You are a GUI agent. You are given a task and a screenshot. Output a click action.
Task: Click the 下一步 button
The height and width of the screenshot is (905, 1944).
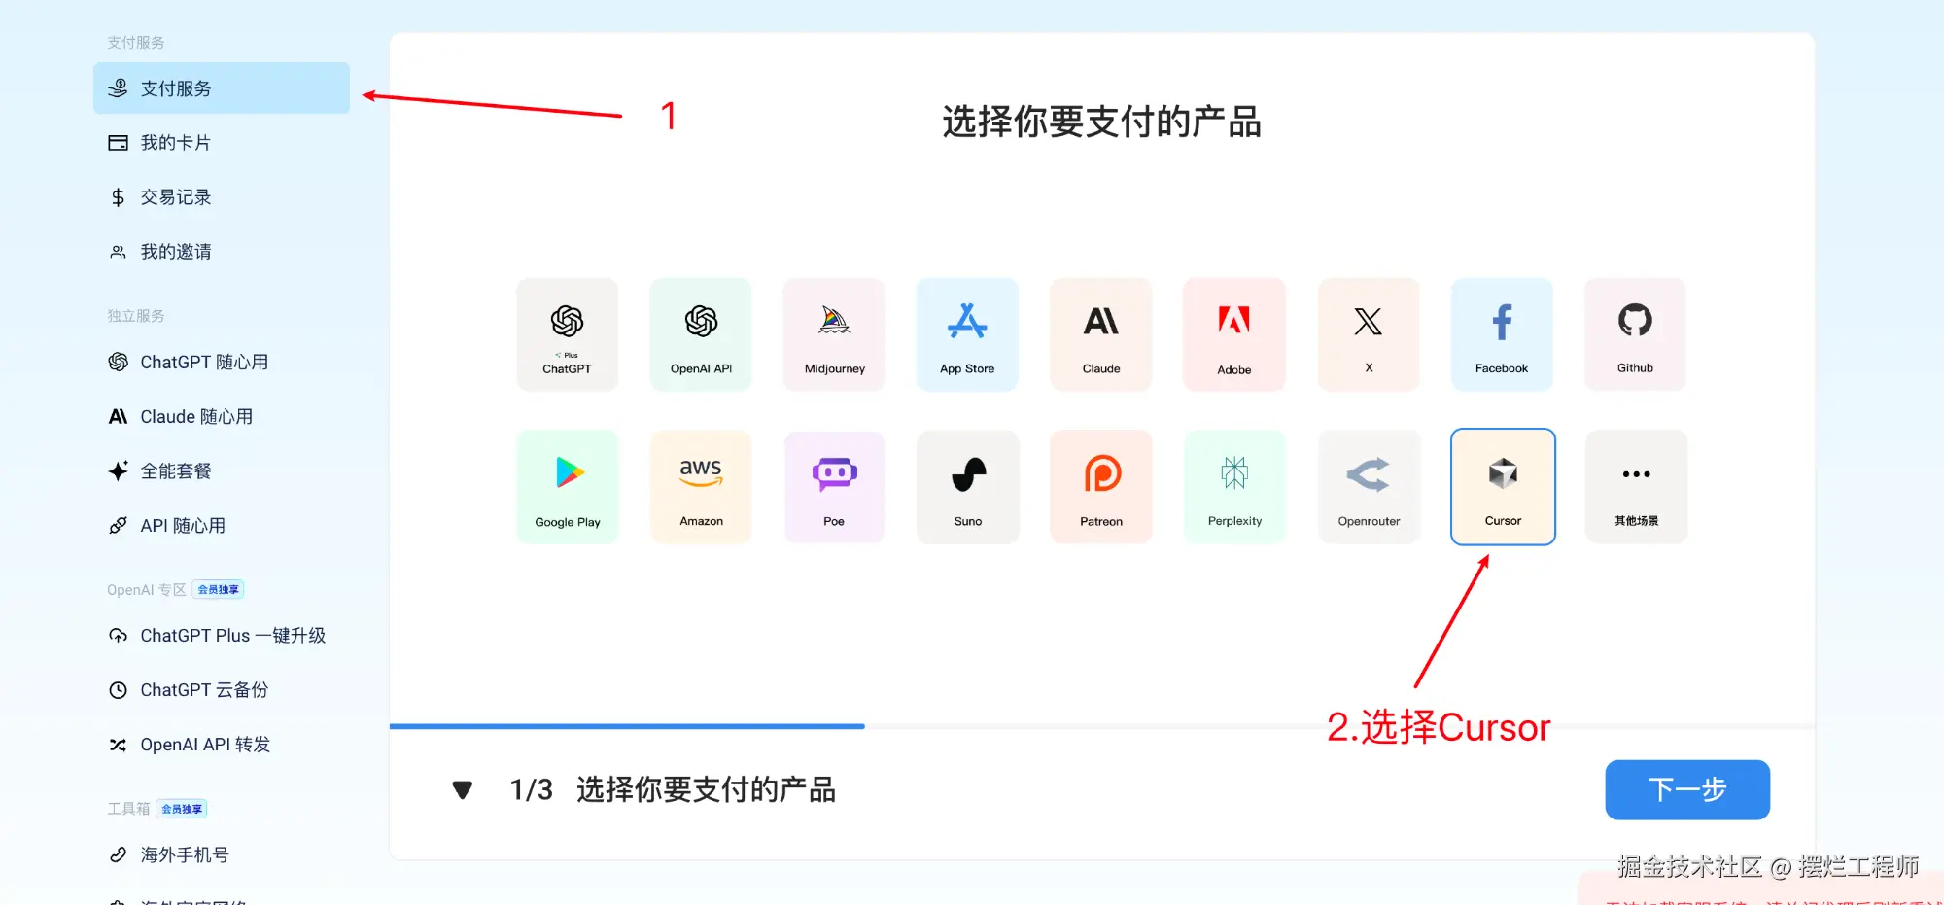point(1687,789)
